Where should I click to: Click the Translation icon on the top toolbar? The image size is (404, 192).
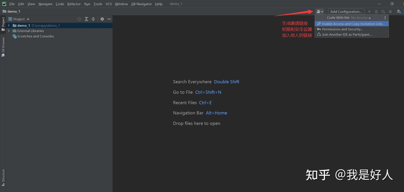coord(399,11)
